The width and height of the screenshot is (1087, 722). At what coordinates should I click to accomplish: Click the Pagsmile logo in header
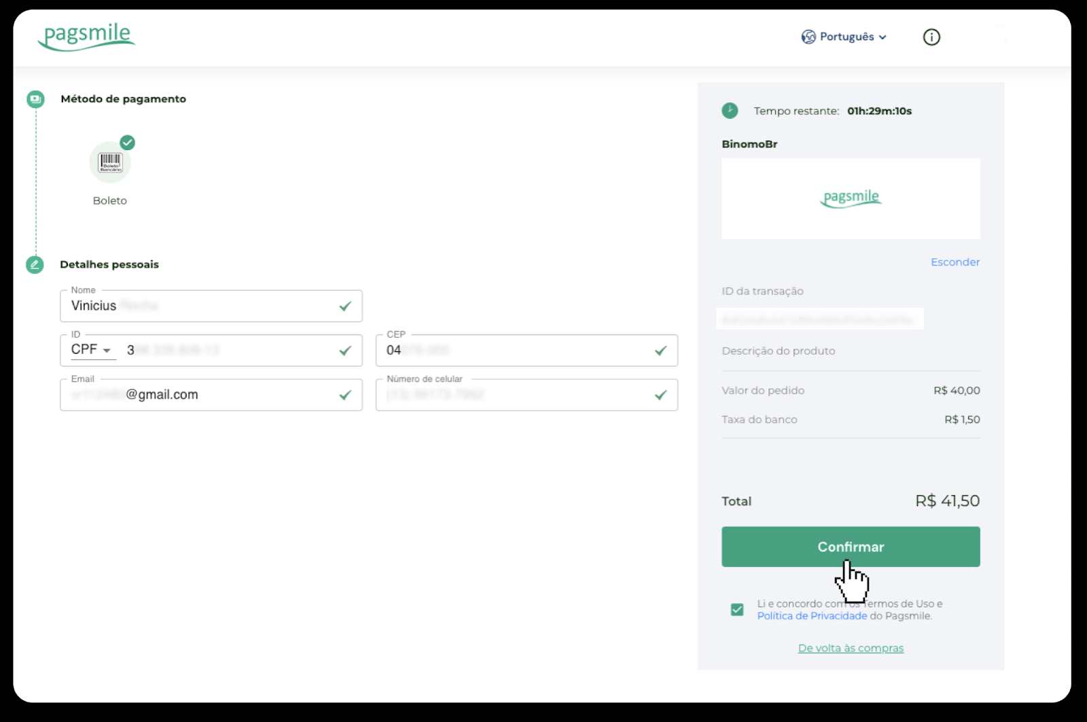[x=86, y=37]
